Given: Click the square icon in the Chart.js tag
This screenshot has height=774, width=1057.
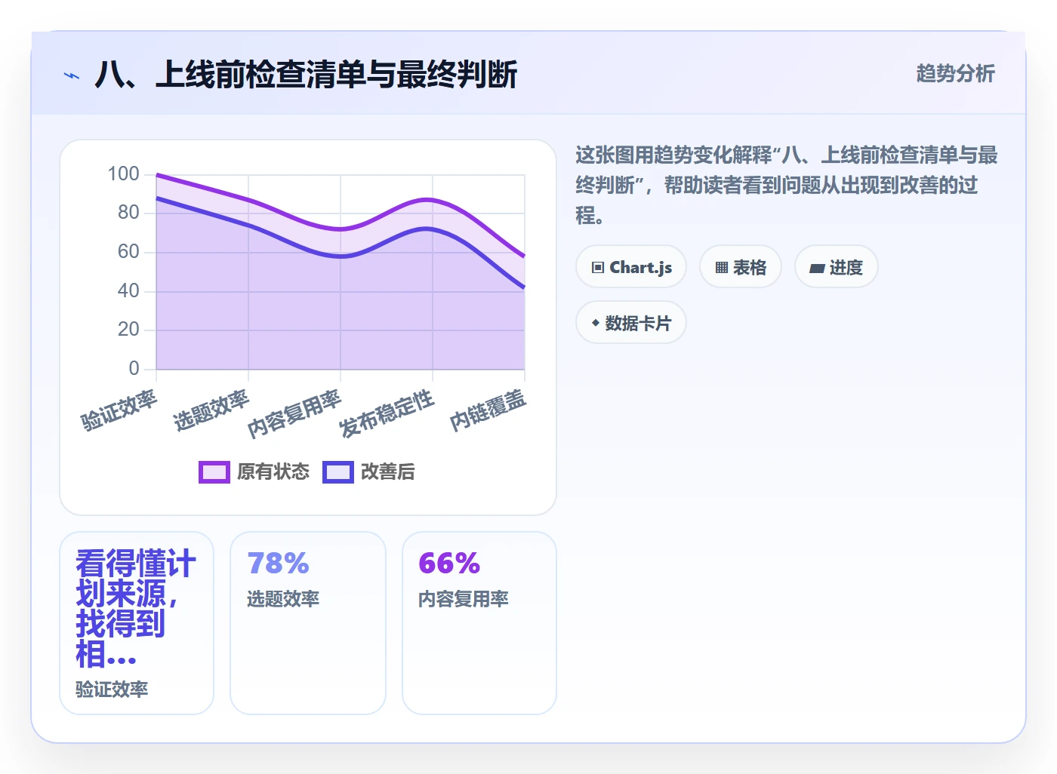Looking at the screenshot, I should pos(598,268).
